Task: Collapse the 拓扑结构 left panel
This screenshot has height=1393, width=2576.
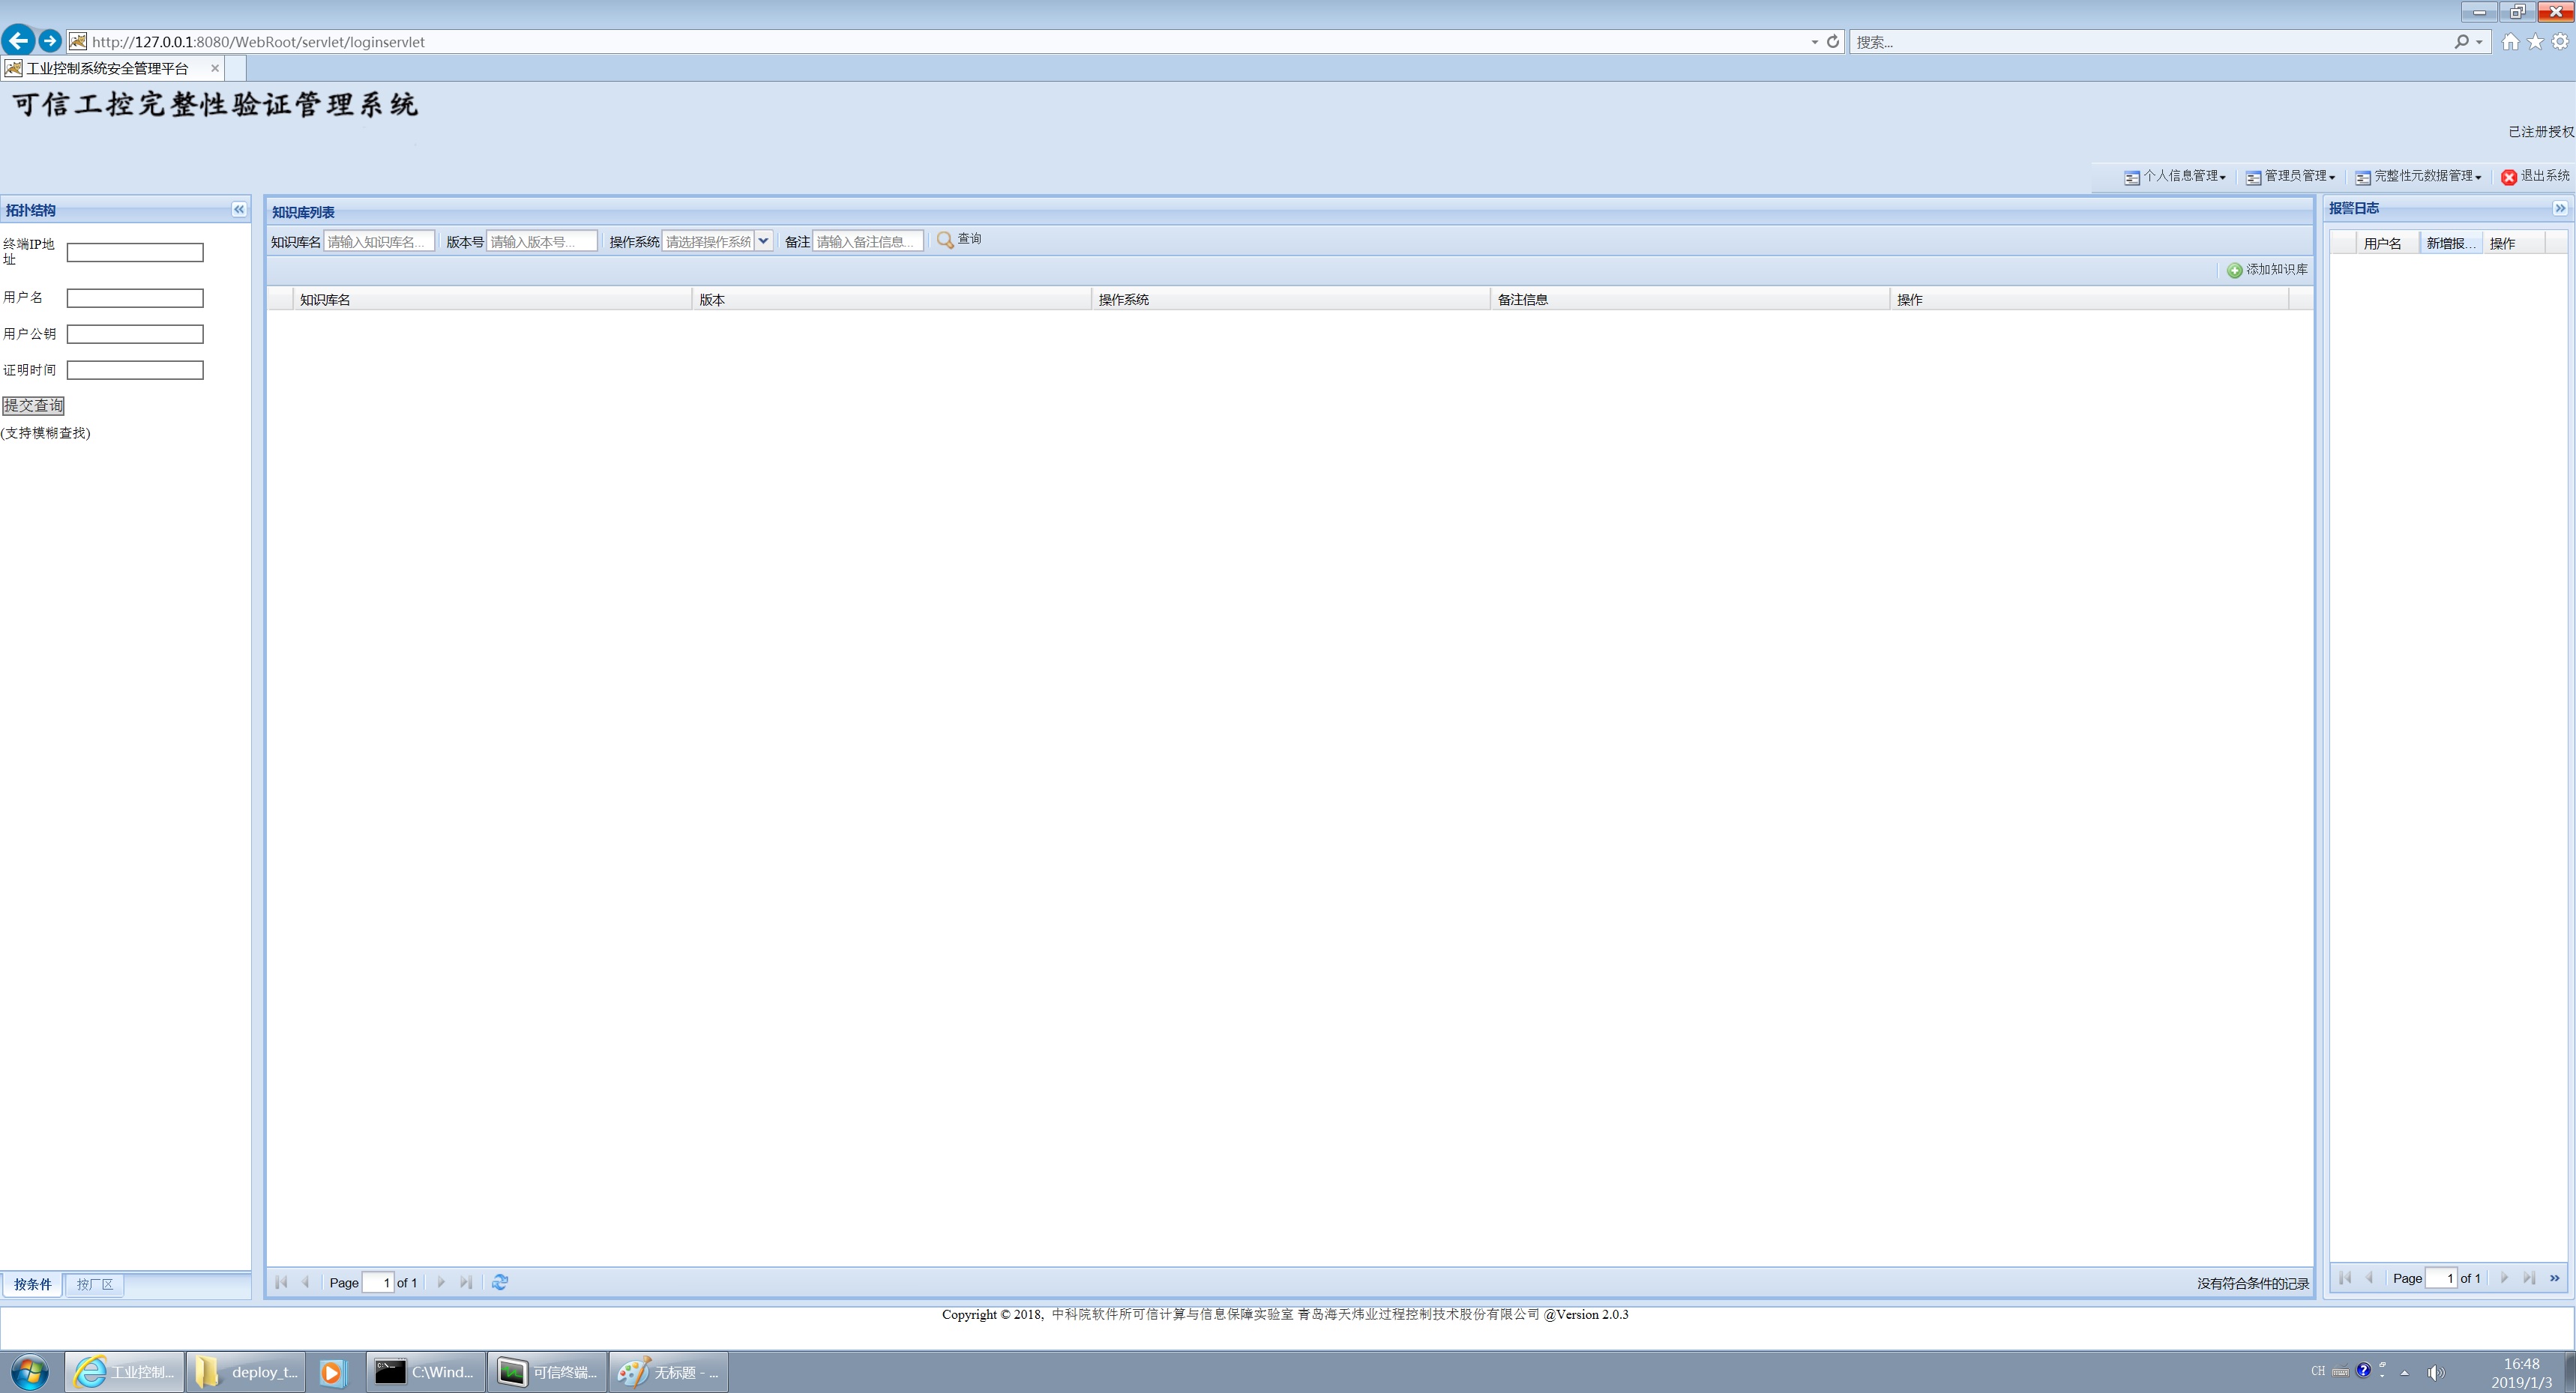Action: (x=239, y=209)
